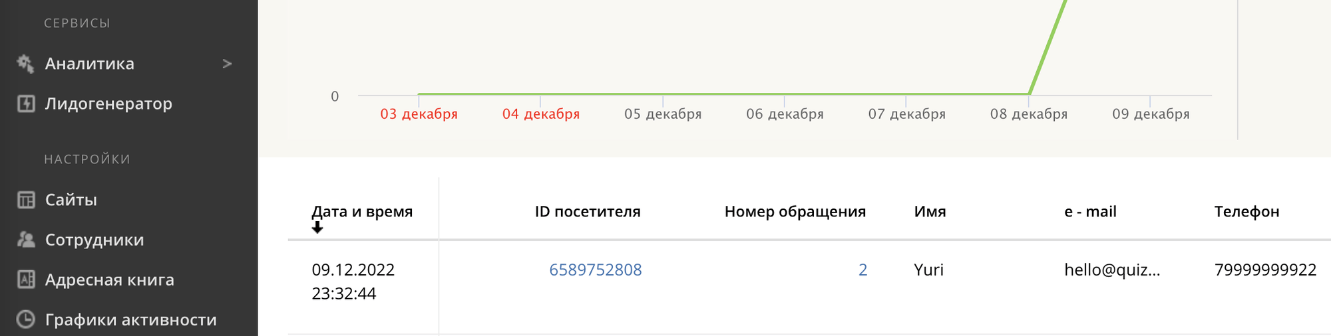Click the Адресная книга icon
The image size is (1331, 336).
coord(26,280)
